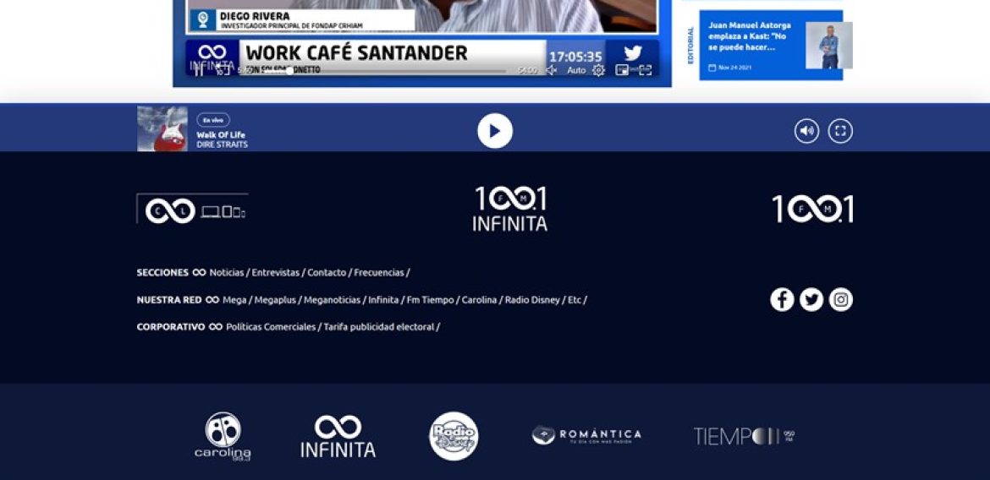Click the DIRE STRAITS artist name
This screenshot has height=480, width=990.
[223, 145]
